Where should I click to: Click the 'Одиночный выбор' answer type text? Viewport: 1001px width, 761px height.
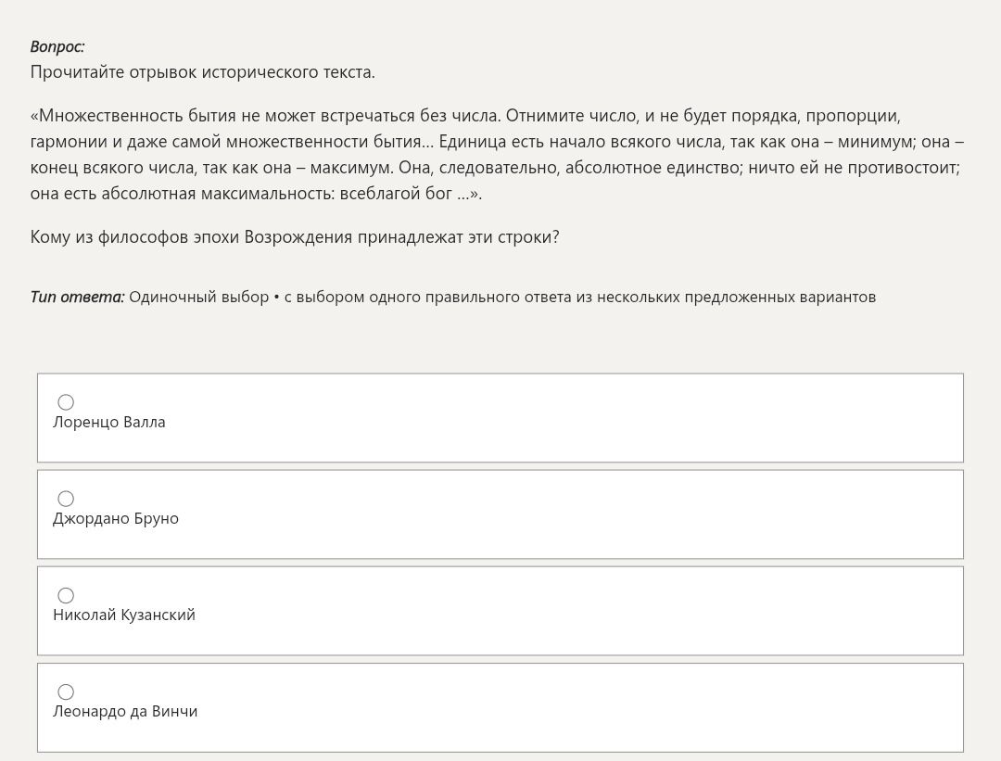(x=199, y=297)
